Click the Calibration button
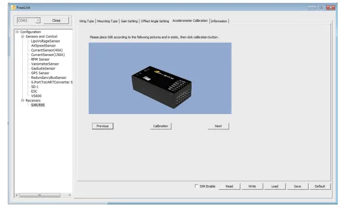This screenshot has height=210, width=345. pos(161,126)
